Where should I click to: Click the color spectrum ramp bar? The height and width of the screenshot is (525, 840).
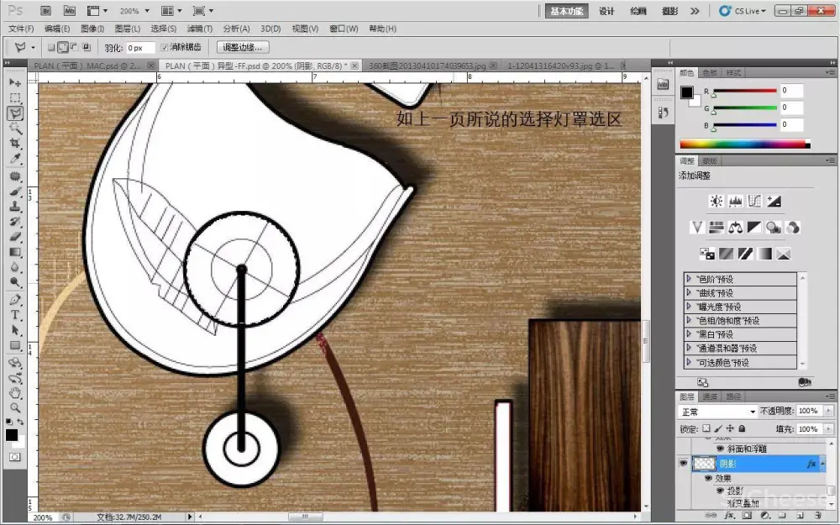(743, 144)
